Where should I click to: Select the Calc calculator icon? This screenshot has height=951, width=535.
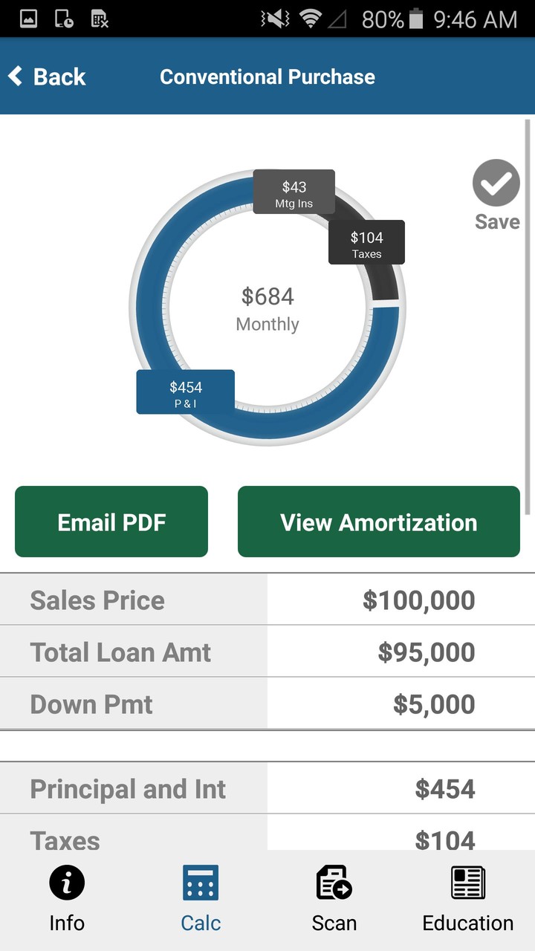click(201, 883)
